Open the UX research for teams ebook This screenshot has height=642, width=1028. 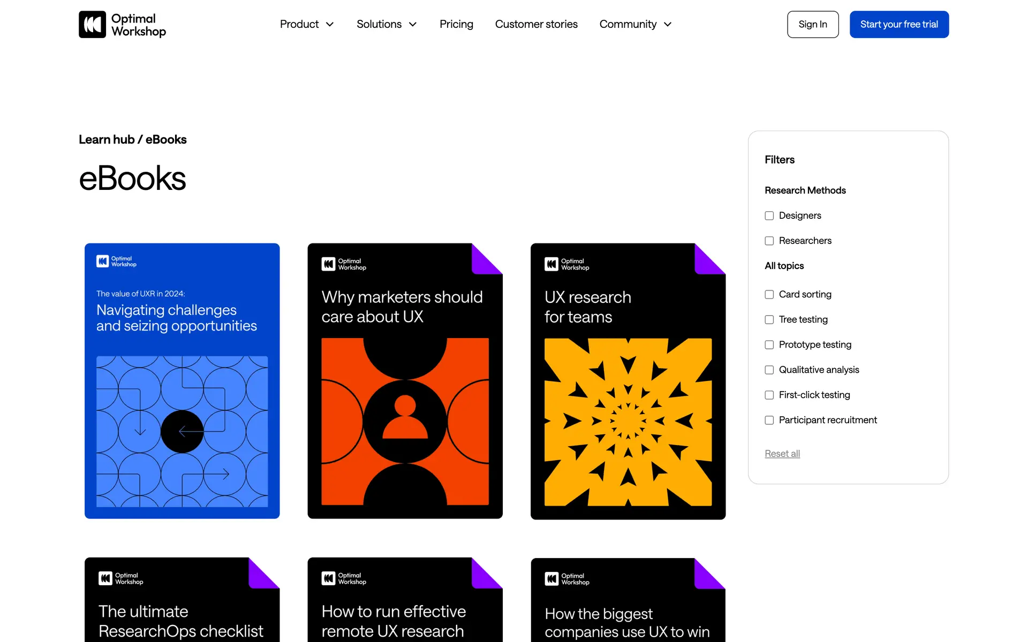pos(628,381)
